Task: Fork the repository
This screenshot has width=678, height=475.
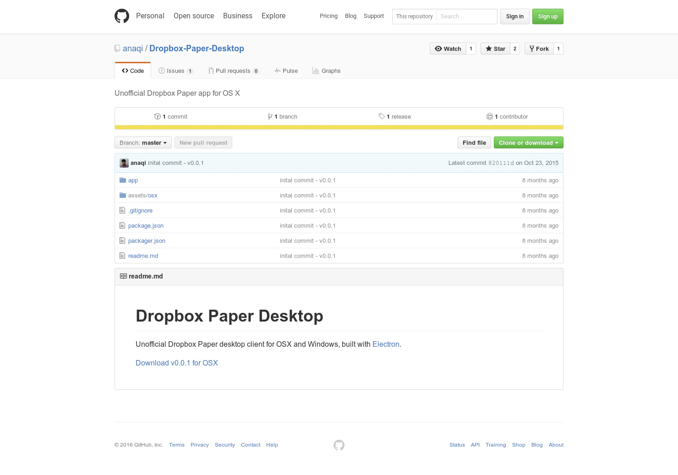Action: tap(539, 49)
